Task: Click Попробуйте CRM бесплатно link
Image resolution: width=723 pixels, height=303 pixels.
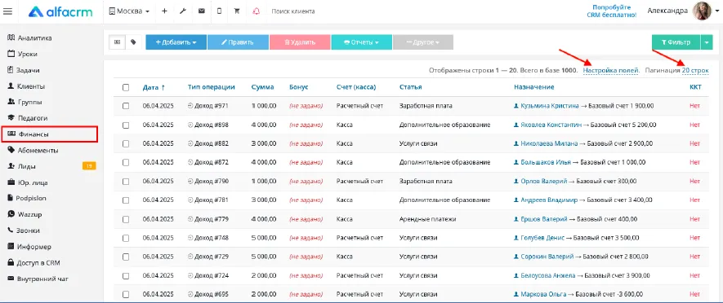Action: pos(611,11)
